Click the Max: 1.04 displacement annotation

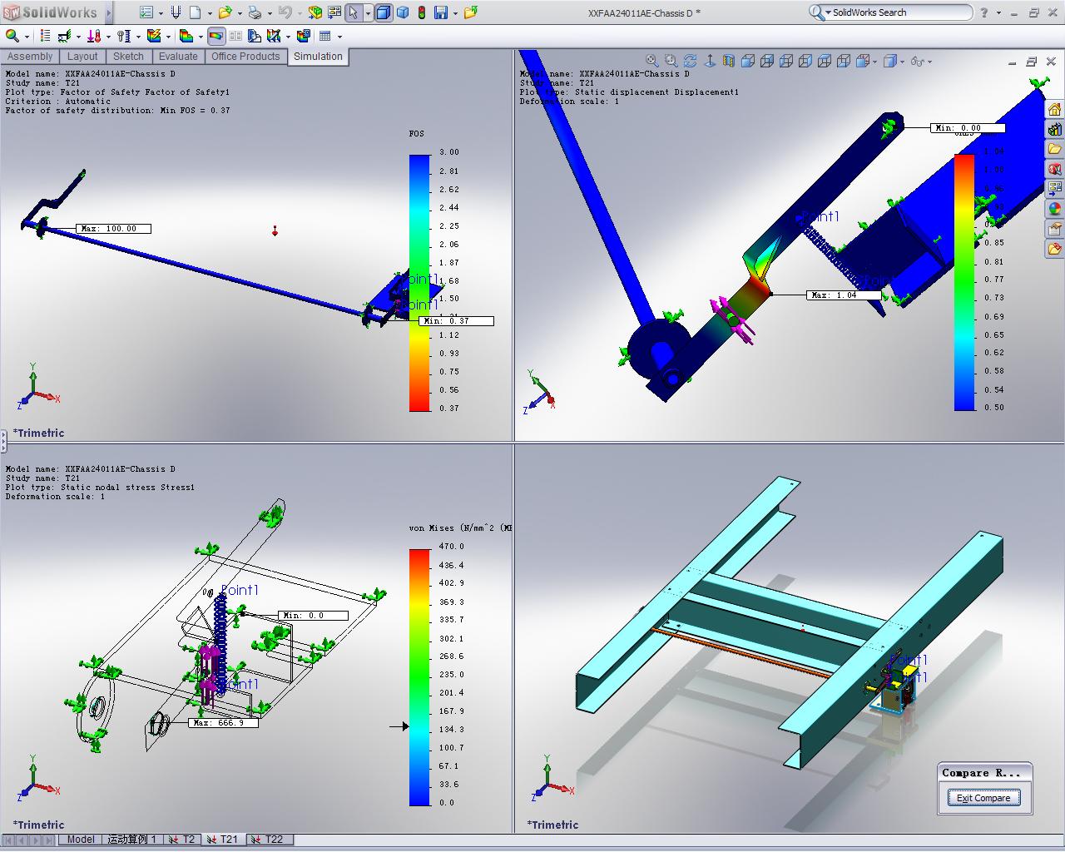(845, 295)
